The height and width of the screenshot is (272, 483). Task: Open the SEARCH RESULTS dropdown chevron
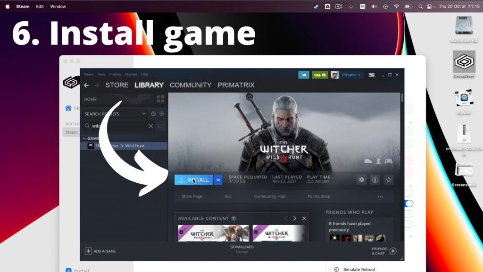[143, 113]
